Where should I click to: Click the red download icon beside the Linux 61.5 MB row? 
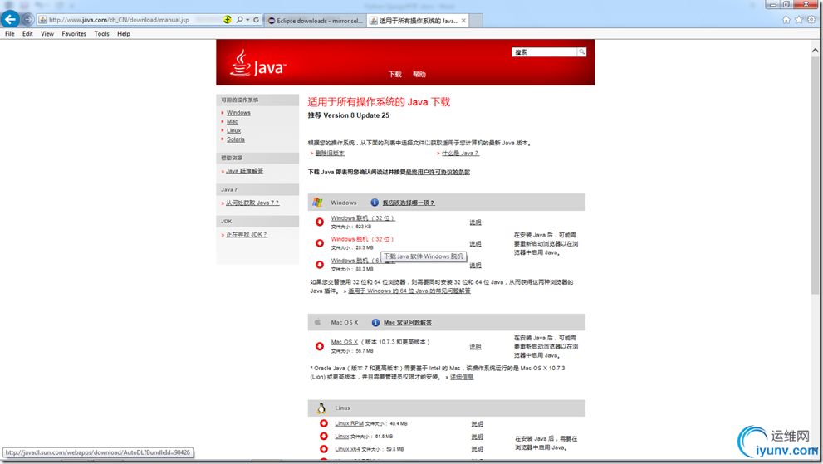323,436
